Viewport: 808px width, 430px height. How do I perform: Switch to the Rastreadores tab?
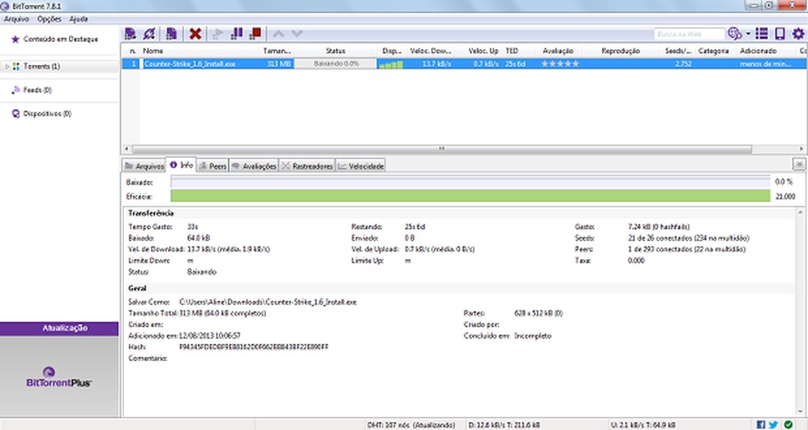[x=307, y=167]
